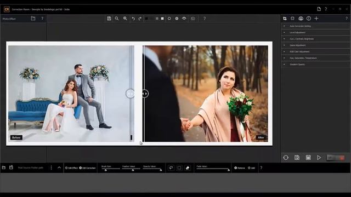Toggle the red switch at bottom right
This screenshot has width=351, height=197.
tap(336, 158)
